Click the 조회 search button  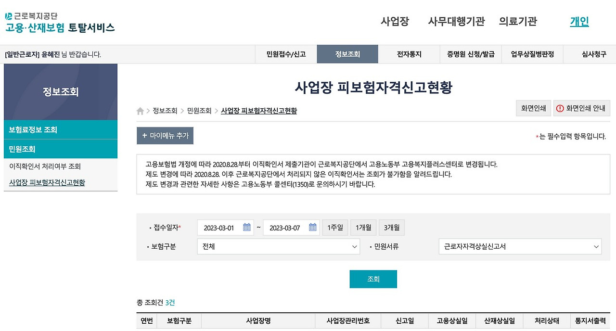[373, 279]
